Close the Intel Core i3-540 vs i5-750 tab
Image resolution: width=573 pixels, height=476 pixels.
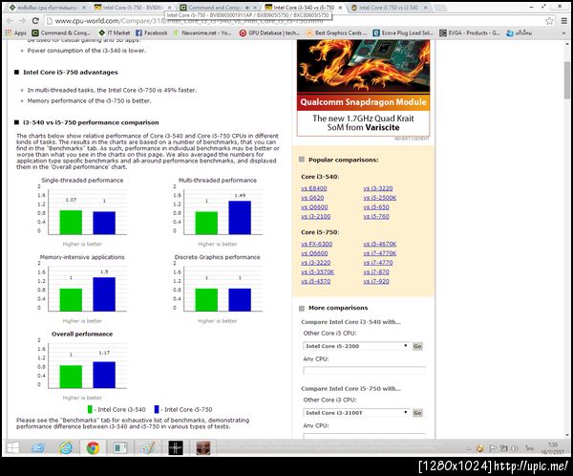pyautogui.click(x=340, y=8)
